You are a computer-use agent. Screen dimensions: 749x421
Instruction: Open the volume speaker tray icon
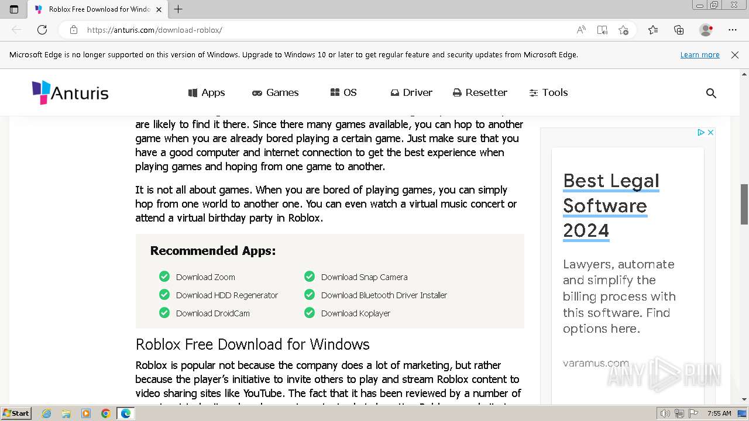pos(665,413)
